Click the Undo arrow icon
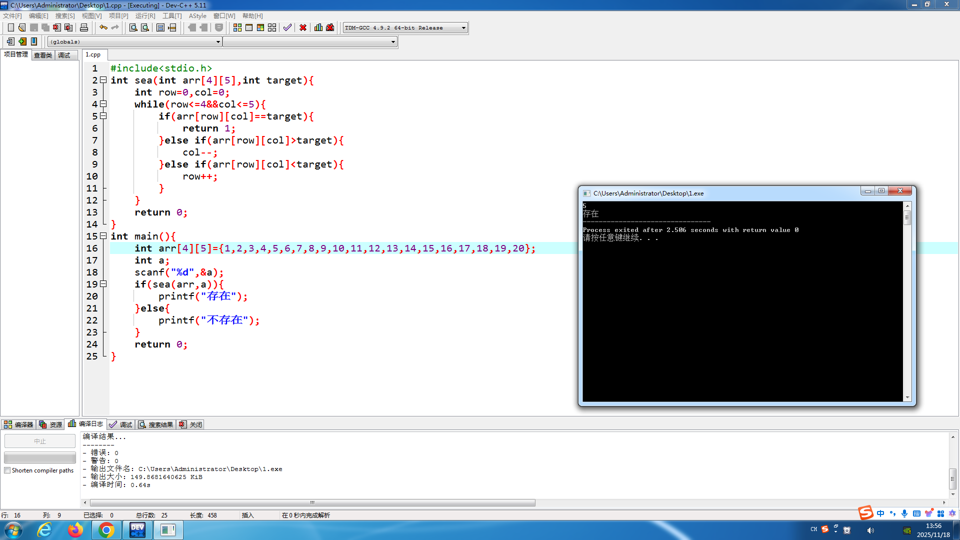The height and width of the screenshot is (540, 960). tap(103, 27)
